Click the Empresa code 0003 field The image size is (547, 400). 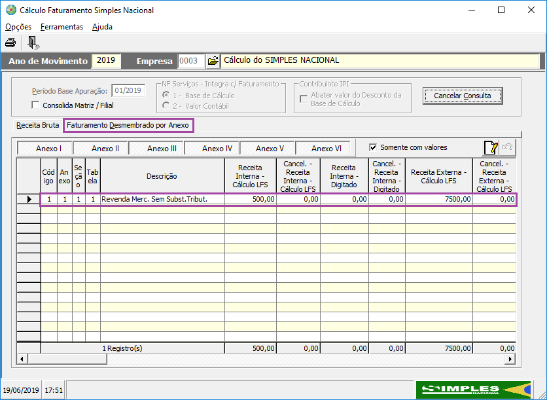click(x=191, y=61)
